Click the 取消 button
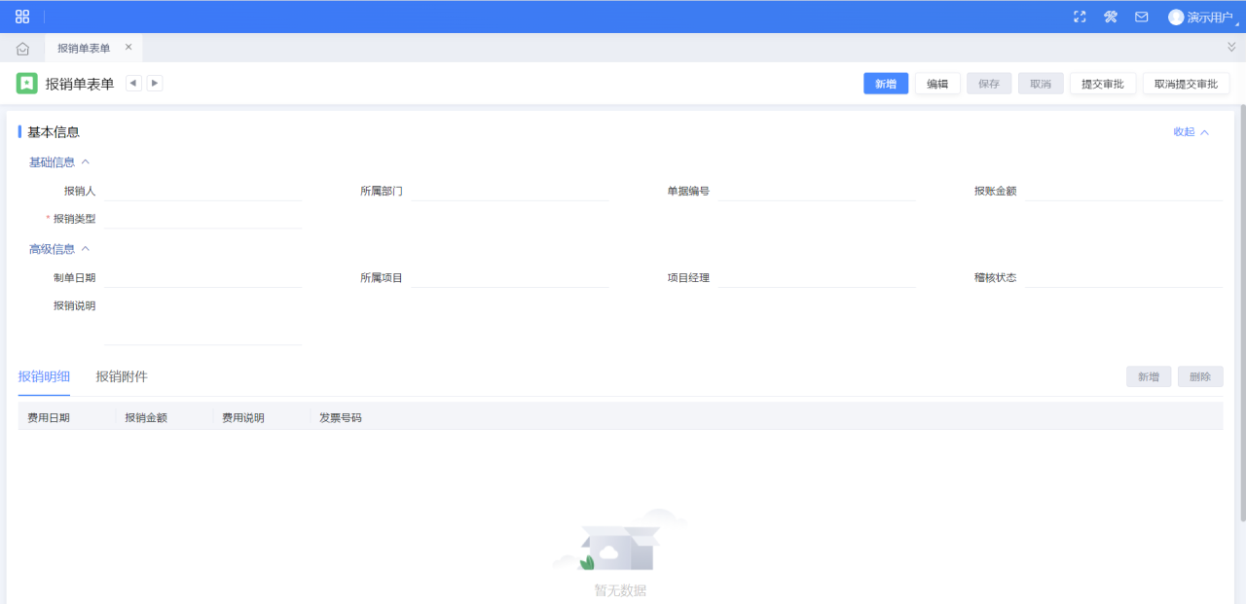This screenshot has height=604, width=1246. point(1041,84)
